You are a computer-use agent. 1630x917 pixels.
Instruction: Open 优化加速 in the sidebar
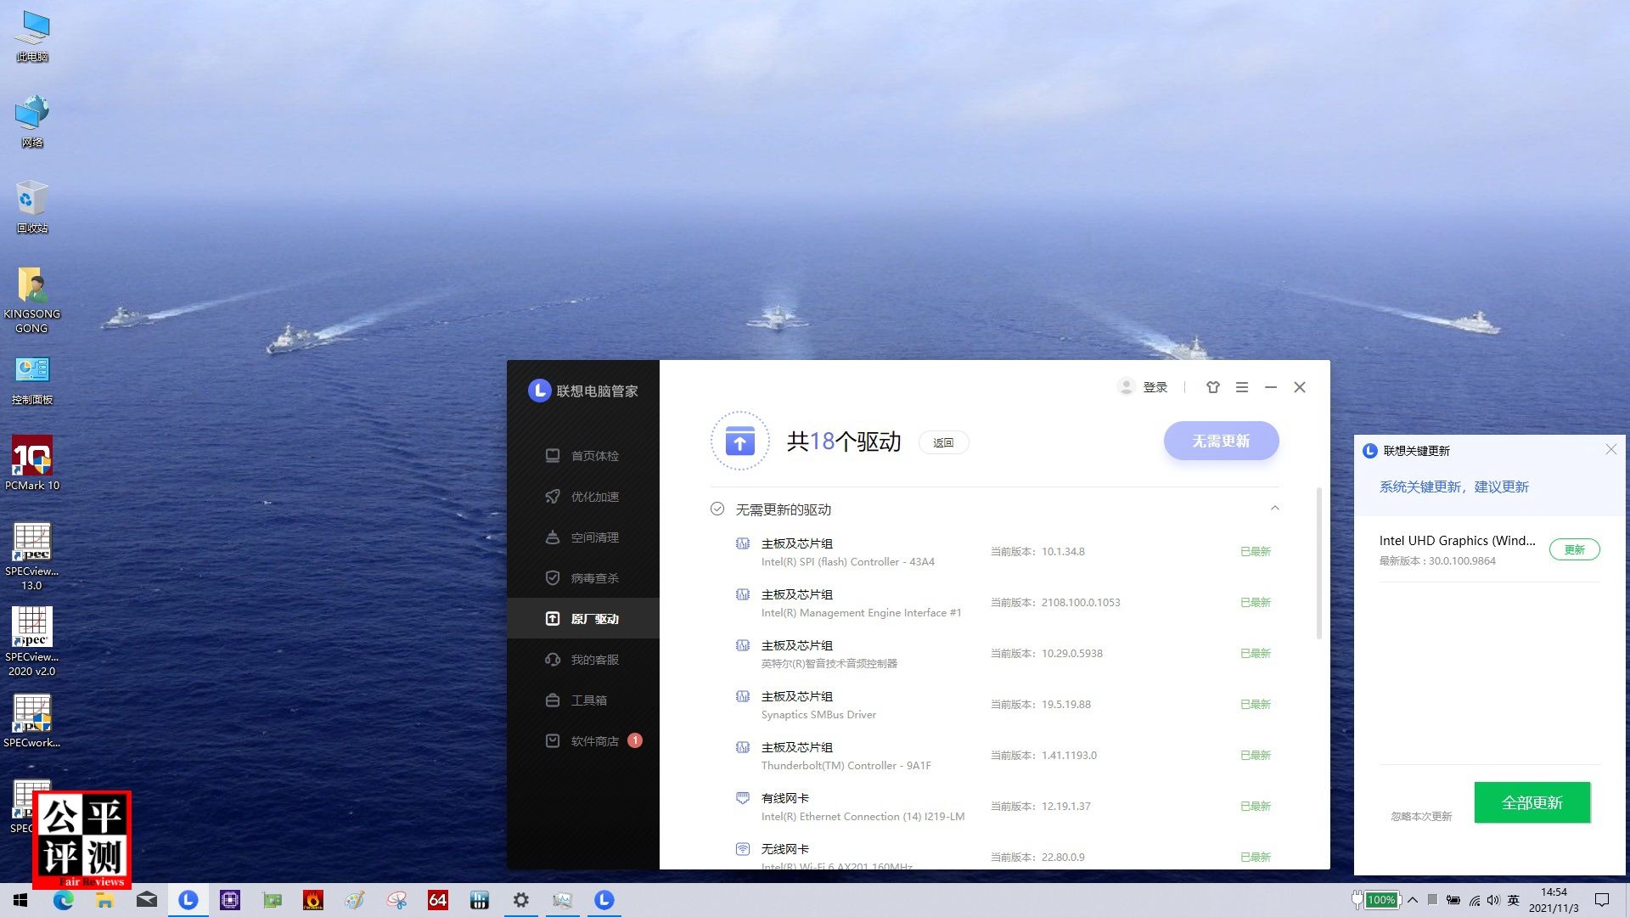click(582, 497)
